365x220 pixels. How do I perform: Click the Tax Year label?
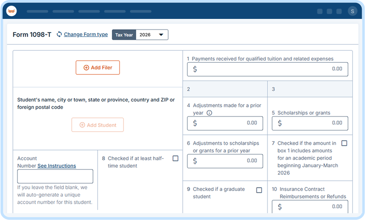[124, 35]
